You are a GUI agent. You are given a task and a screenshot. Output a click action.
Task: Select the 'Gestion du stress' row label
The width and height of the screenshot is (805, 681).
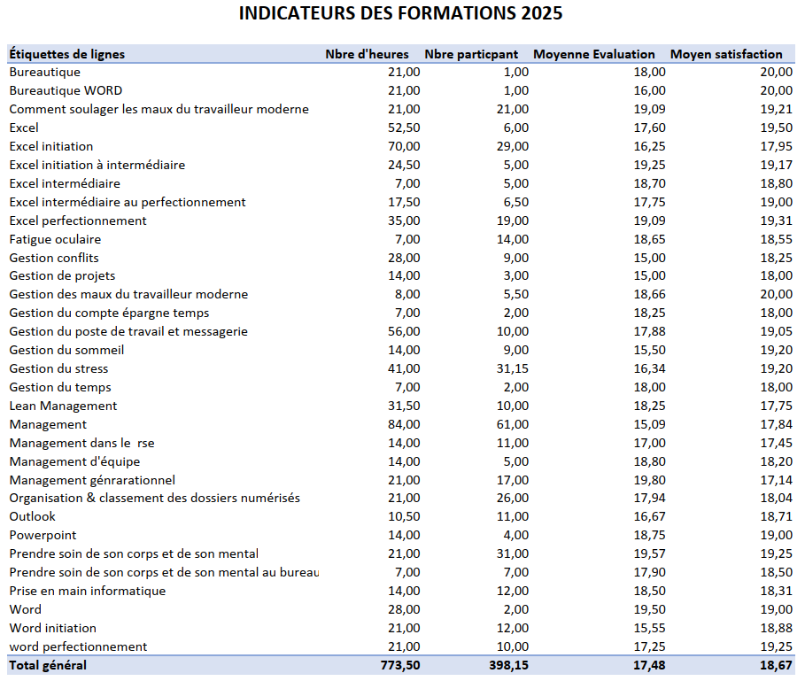pyautogui.click(x=58, y=368)
